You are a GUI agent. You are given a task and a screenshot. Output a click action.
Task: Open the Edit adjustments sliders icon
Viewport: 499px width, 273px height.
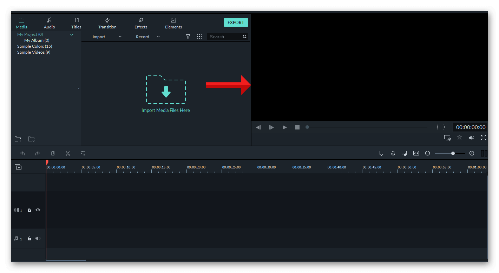click(x=83, y=153)
